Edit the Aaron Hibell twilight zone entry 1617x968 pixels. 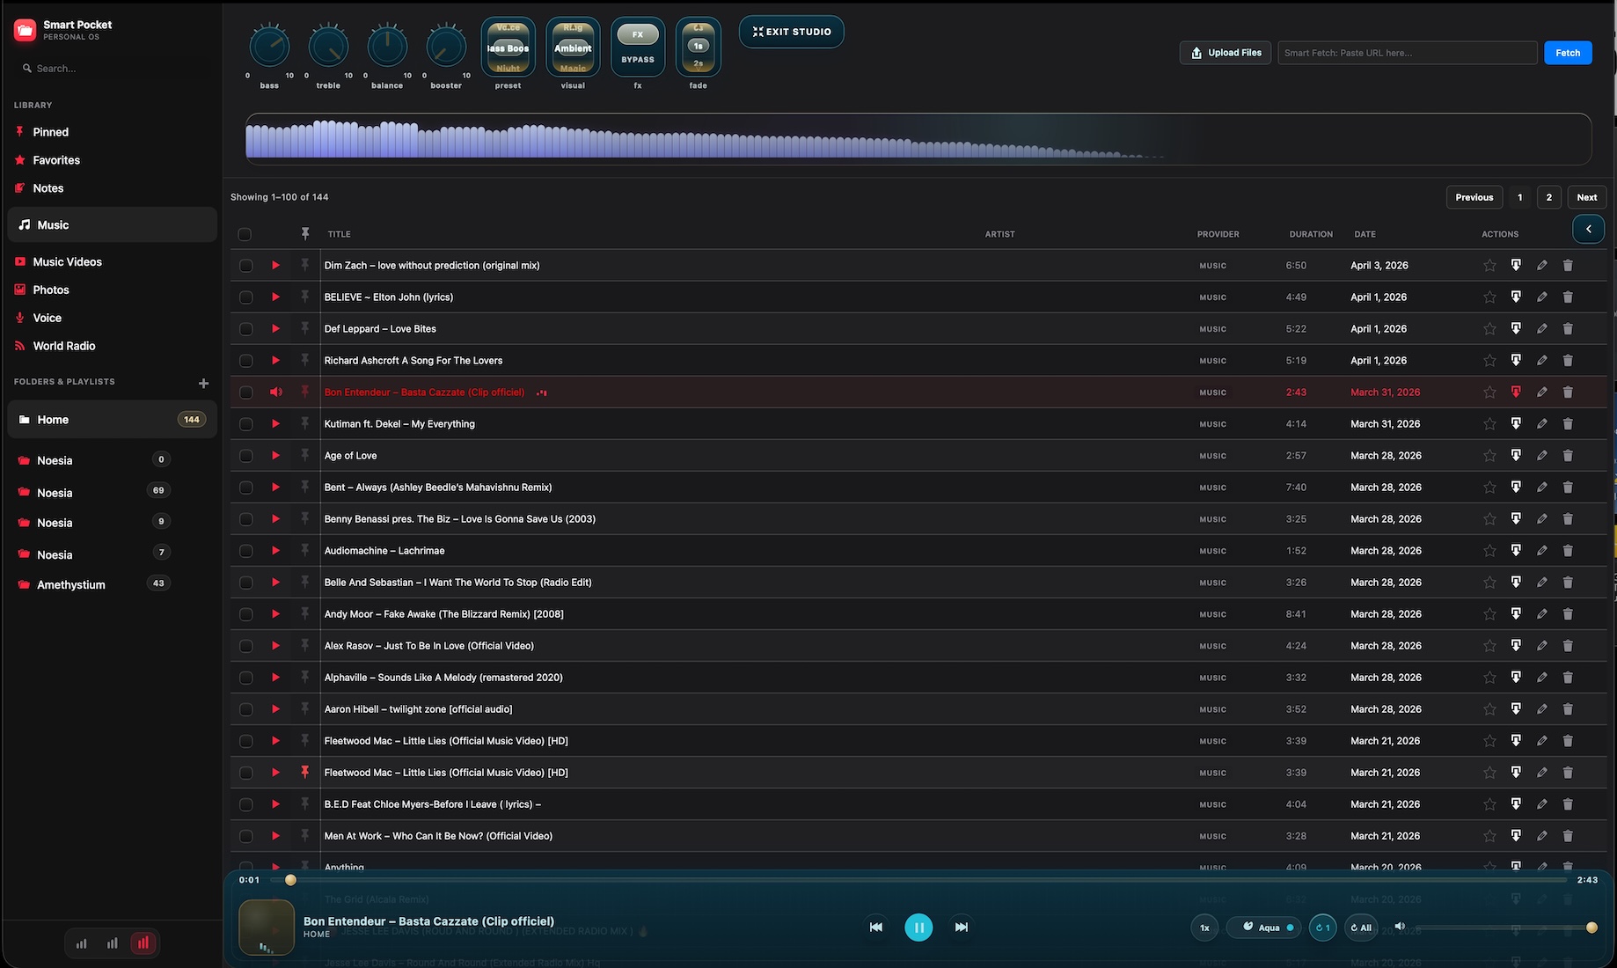pyautogui.click(x=1541, y=708)
